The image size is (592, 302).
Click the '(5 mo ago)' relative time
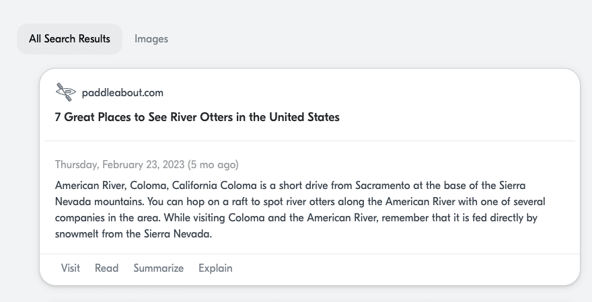pyautogui.click(x=213, y=165)
